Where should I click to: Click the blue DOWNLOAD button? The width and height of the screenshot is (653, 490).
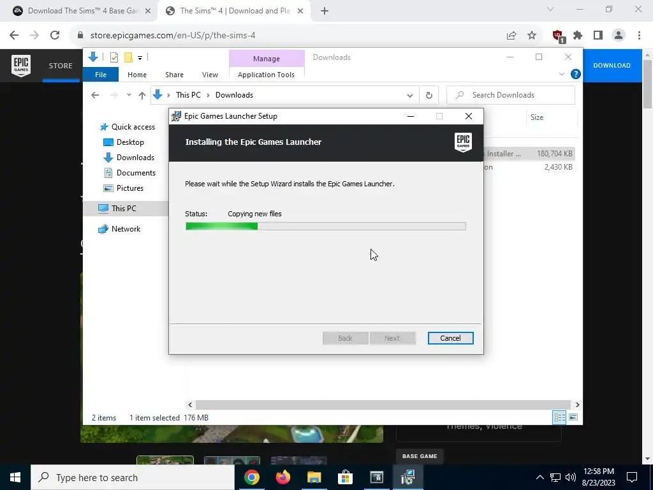click(x=612, y=66)
